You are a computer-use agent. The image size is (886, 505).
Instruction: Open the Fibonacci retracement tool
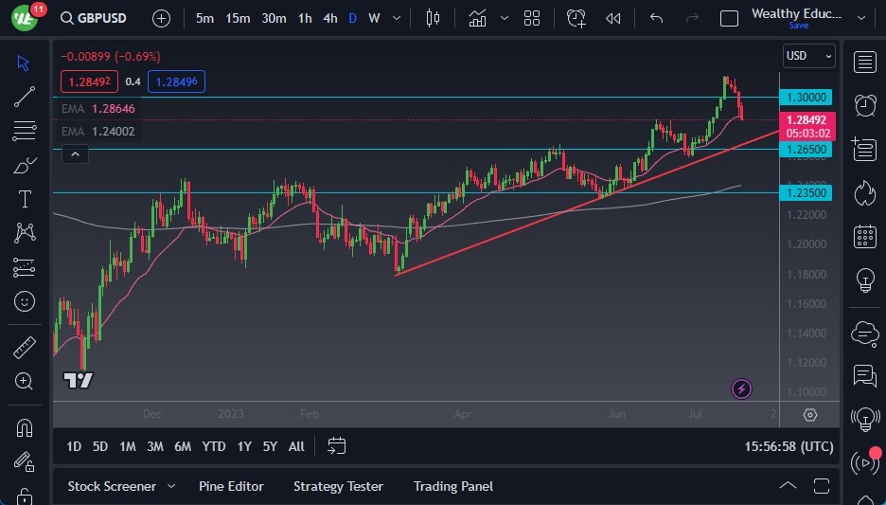(25, 131)
